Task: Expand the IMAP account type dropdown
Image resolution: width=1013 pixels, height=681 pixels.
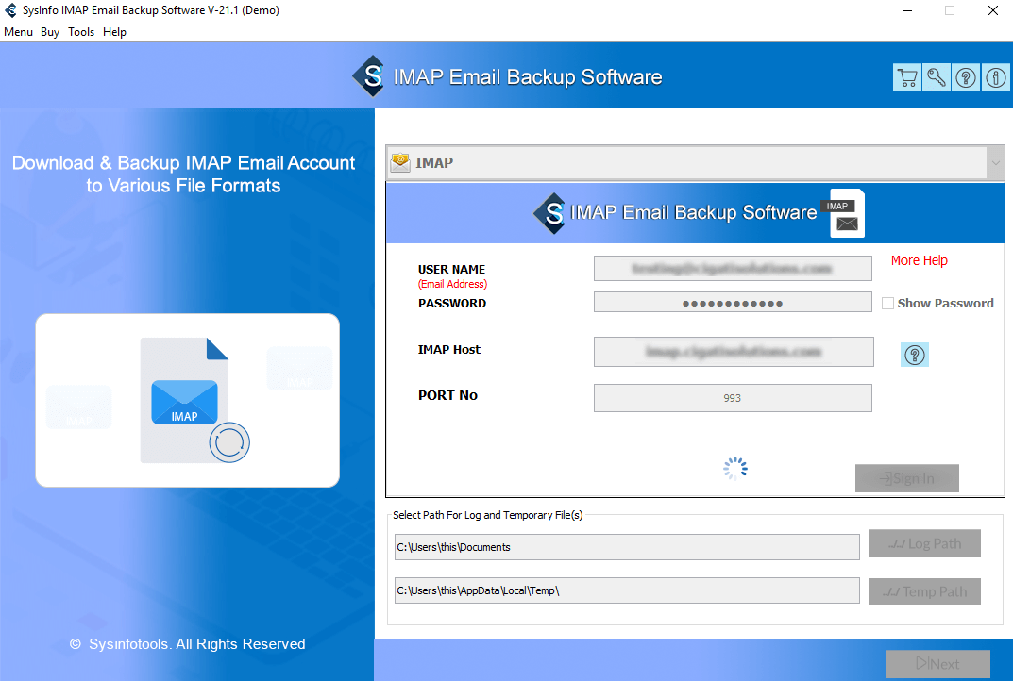Action: pyautogui.click(x=995, y=163)
